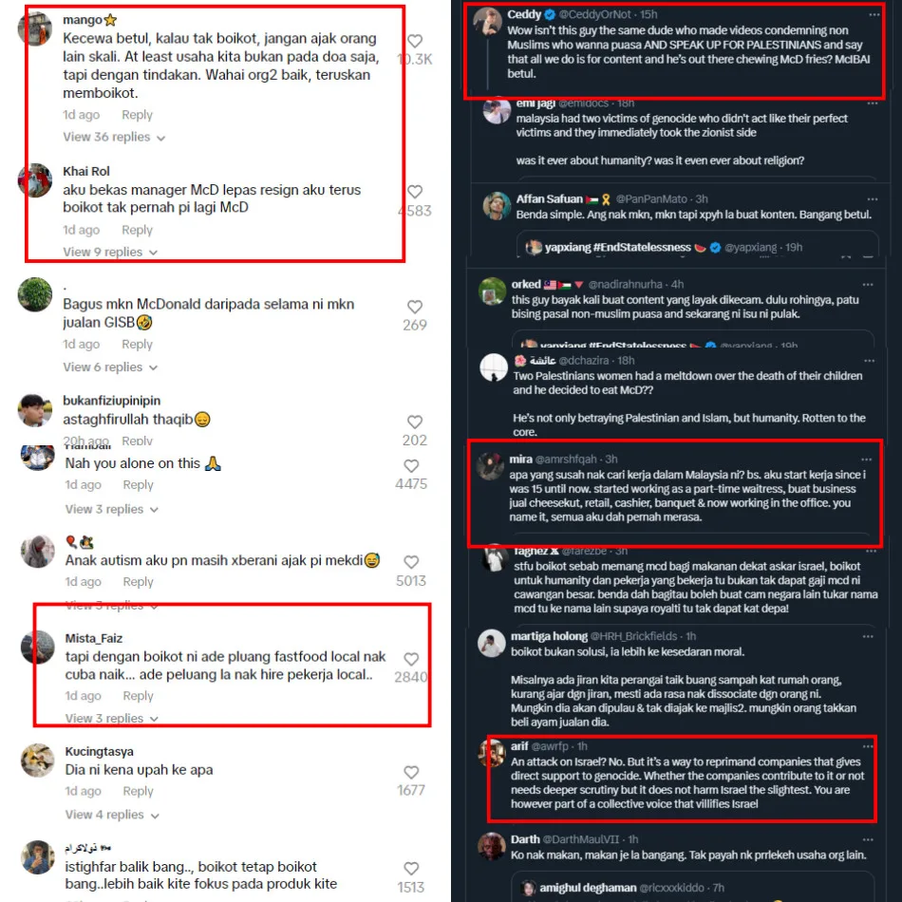The image size is (902, 902).
Task: Open more options on Ceddy's tweet
Action: (874, 14)
